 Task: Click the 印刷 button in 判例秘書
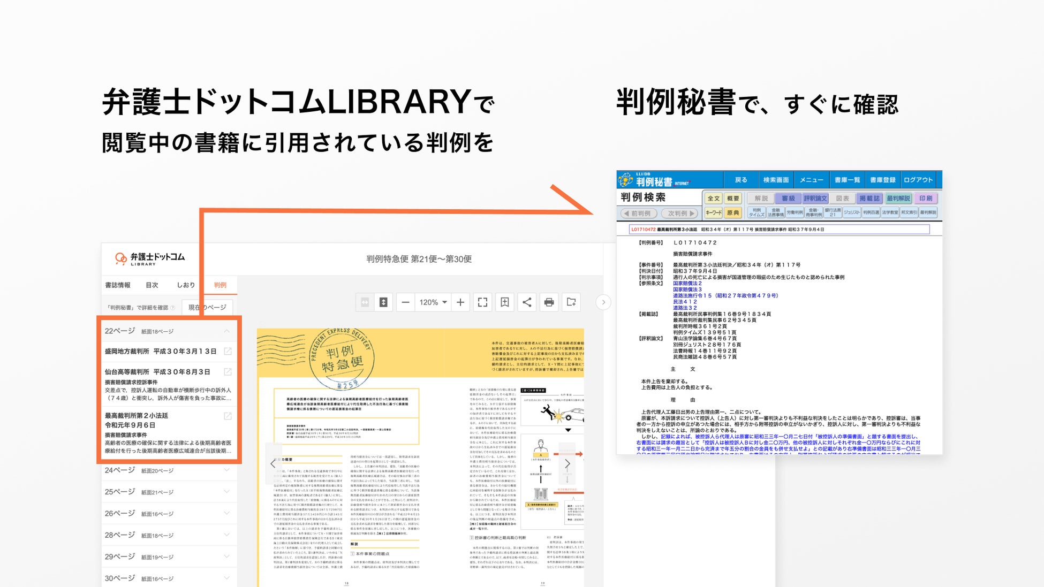tap(926, 199)
